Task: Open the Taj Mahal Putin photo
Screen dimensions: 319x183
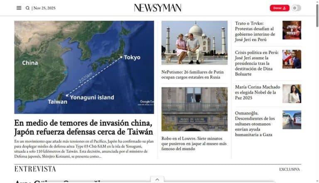Action: tap(194, 43)
